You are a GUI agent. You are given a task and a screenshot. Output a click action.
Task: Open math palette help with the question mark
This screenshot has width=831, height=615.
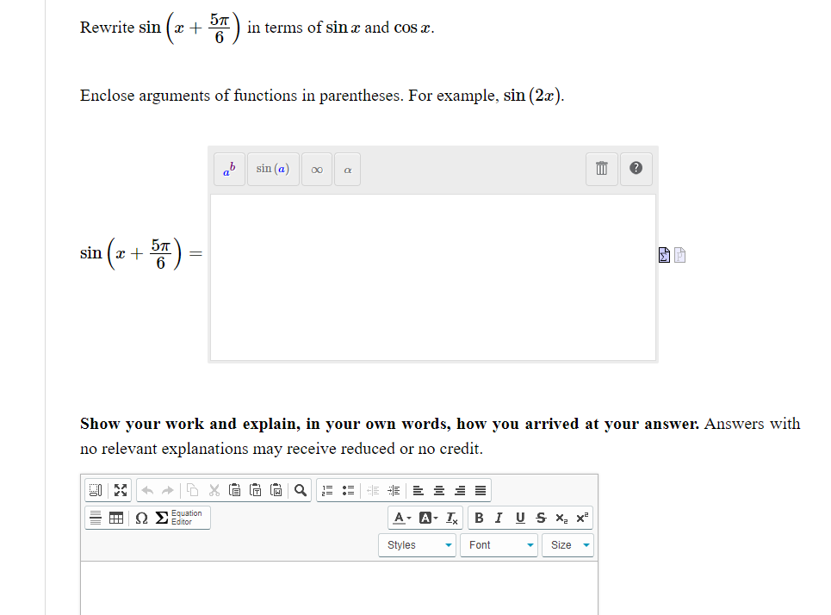[636, 168]
